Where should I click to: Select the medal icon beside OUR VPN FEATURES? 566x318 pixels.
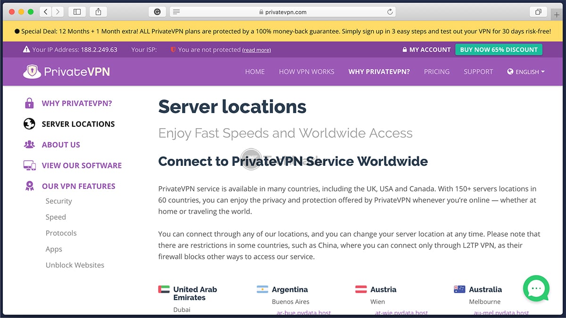[29, 186]
